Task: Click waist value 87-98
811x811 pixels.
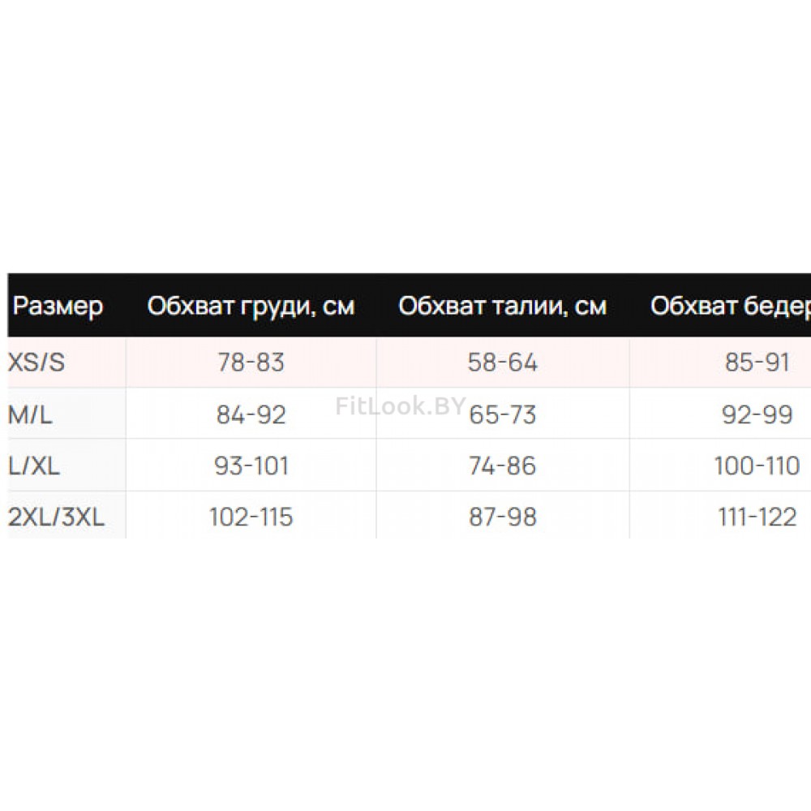Action: click(503, 517)
